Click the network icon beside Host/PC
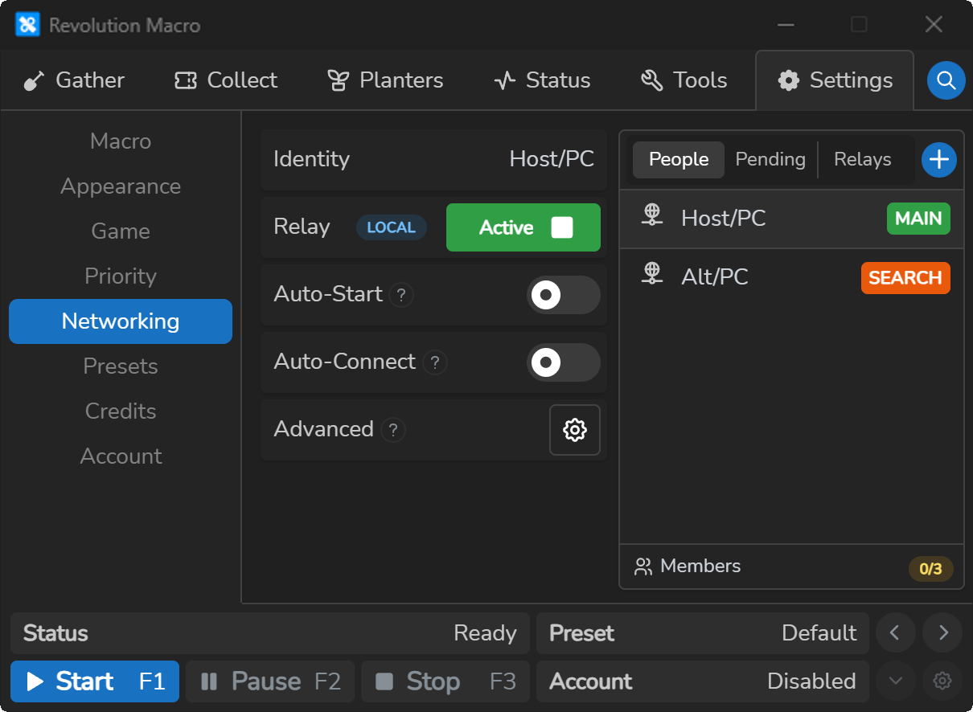The width and height of the screenshot is (973, 712). point(652,215)
